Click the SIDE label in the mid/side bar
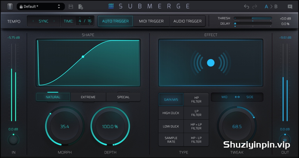This screenshot has height=158, width=299. (250, 97)
